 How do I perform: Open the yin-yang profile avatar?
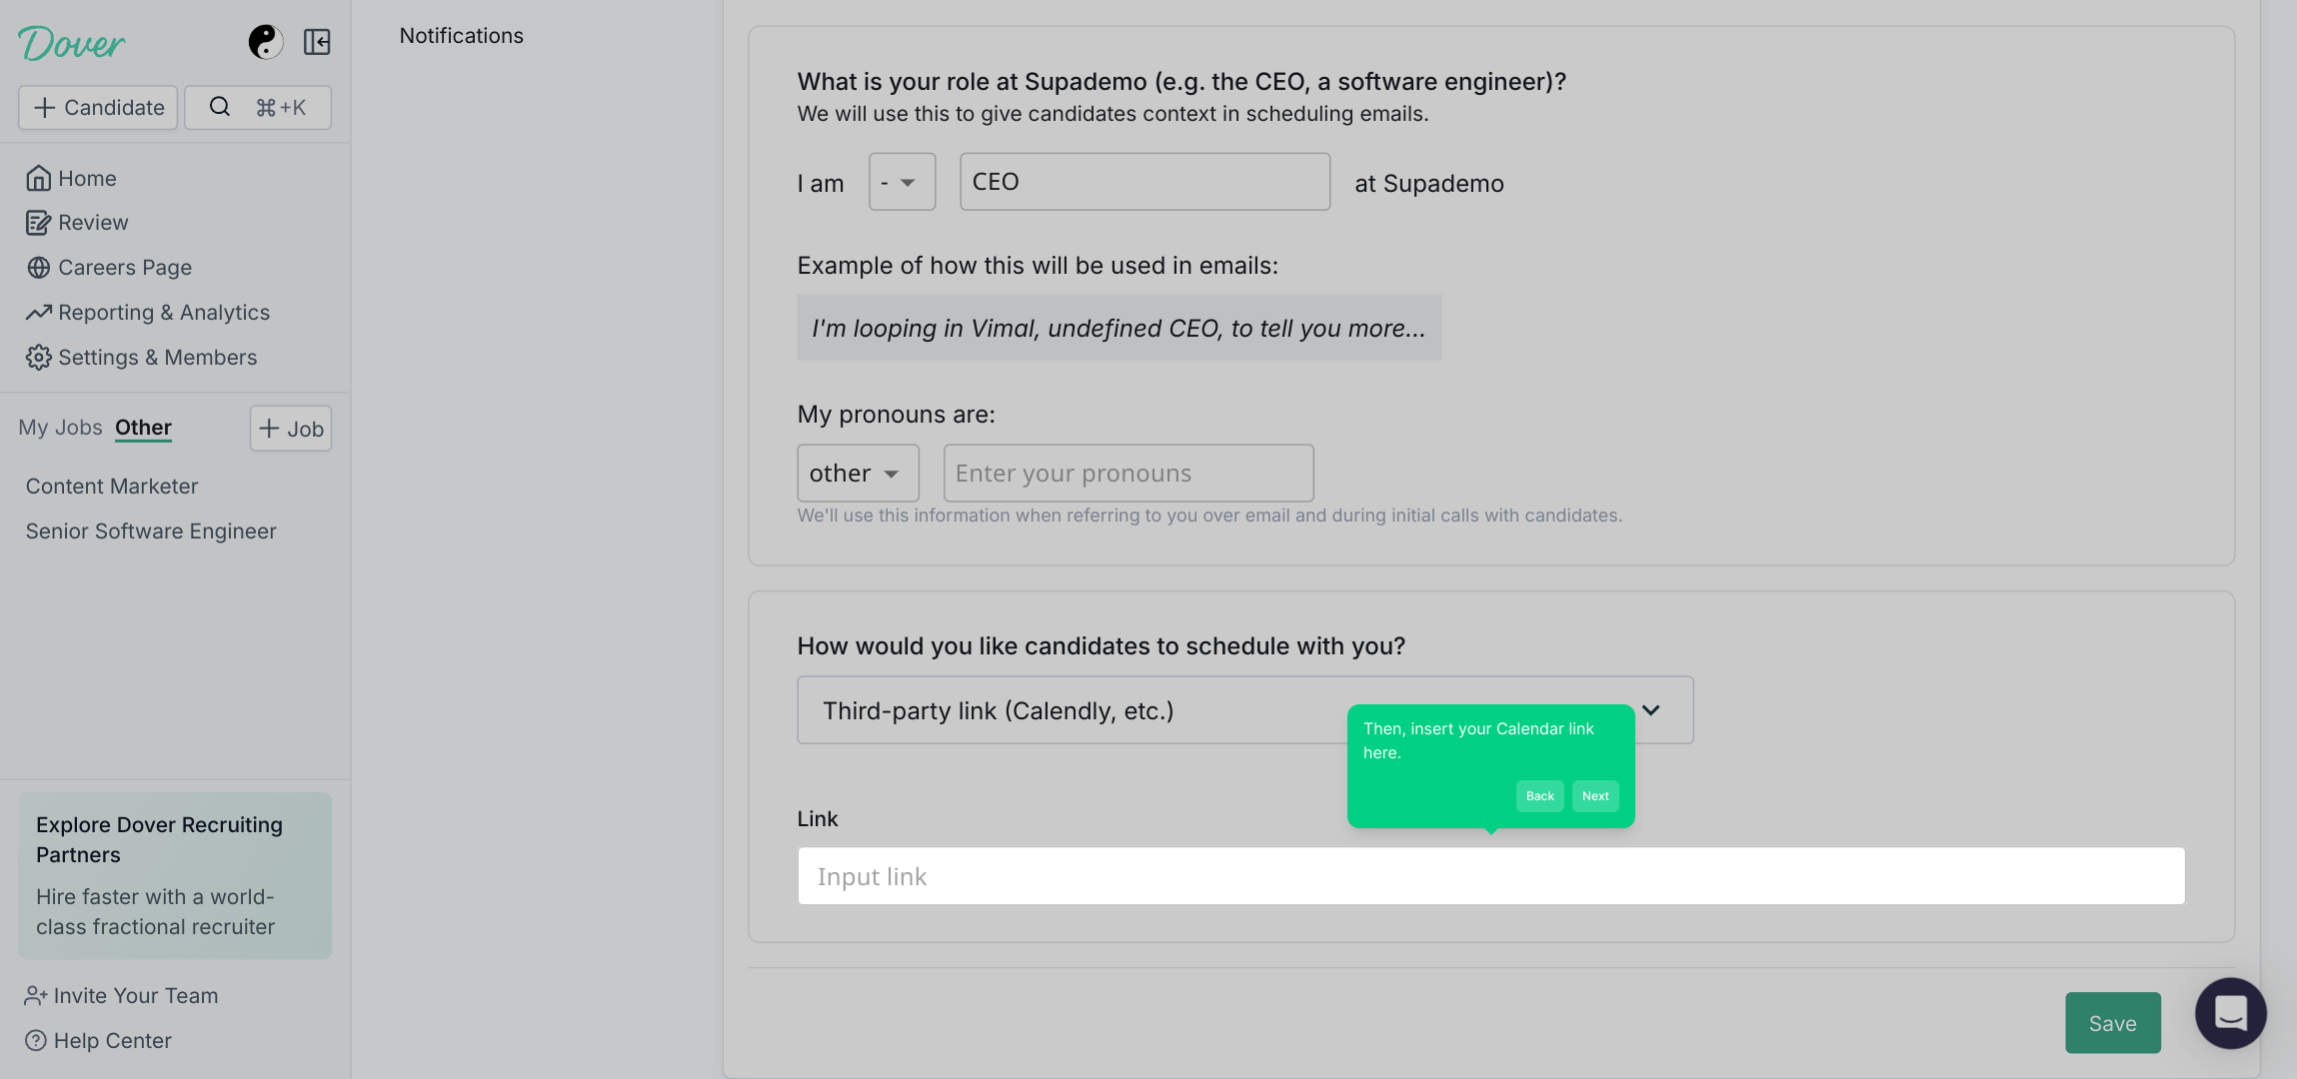266,42
